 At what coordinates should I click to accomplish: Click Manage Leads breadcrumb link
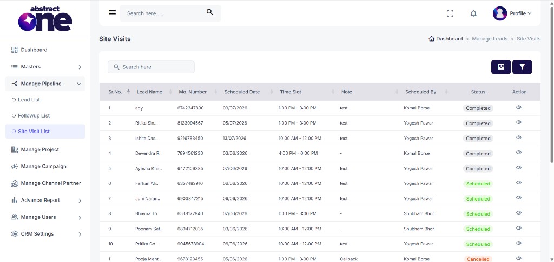[489, 39]
